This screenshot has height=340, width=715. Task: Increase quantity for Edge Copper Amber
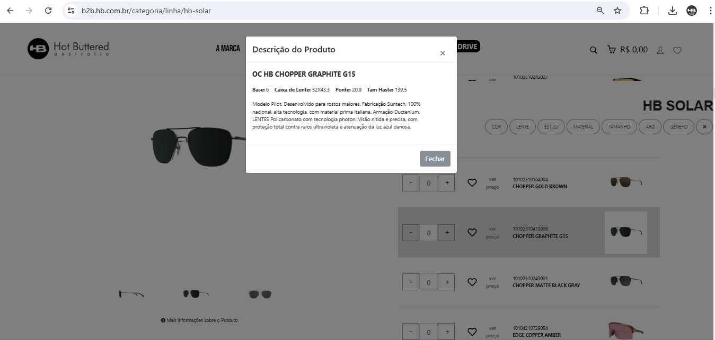point(447,332)
